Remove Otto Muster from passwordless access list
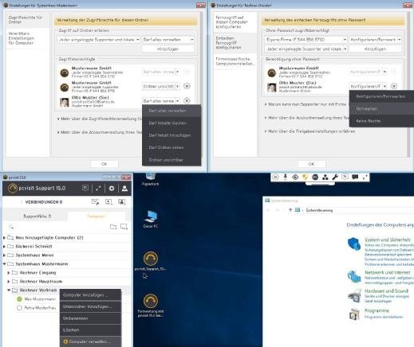Screen dimensions: 414x347 [394, 86]
